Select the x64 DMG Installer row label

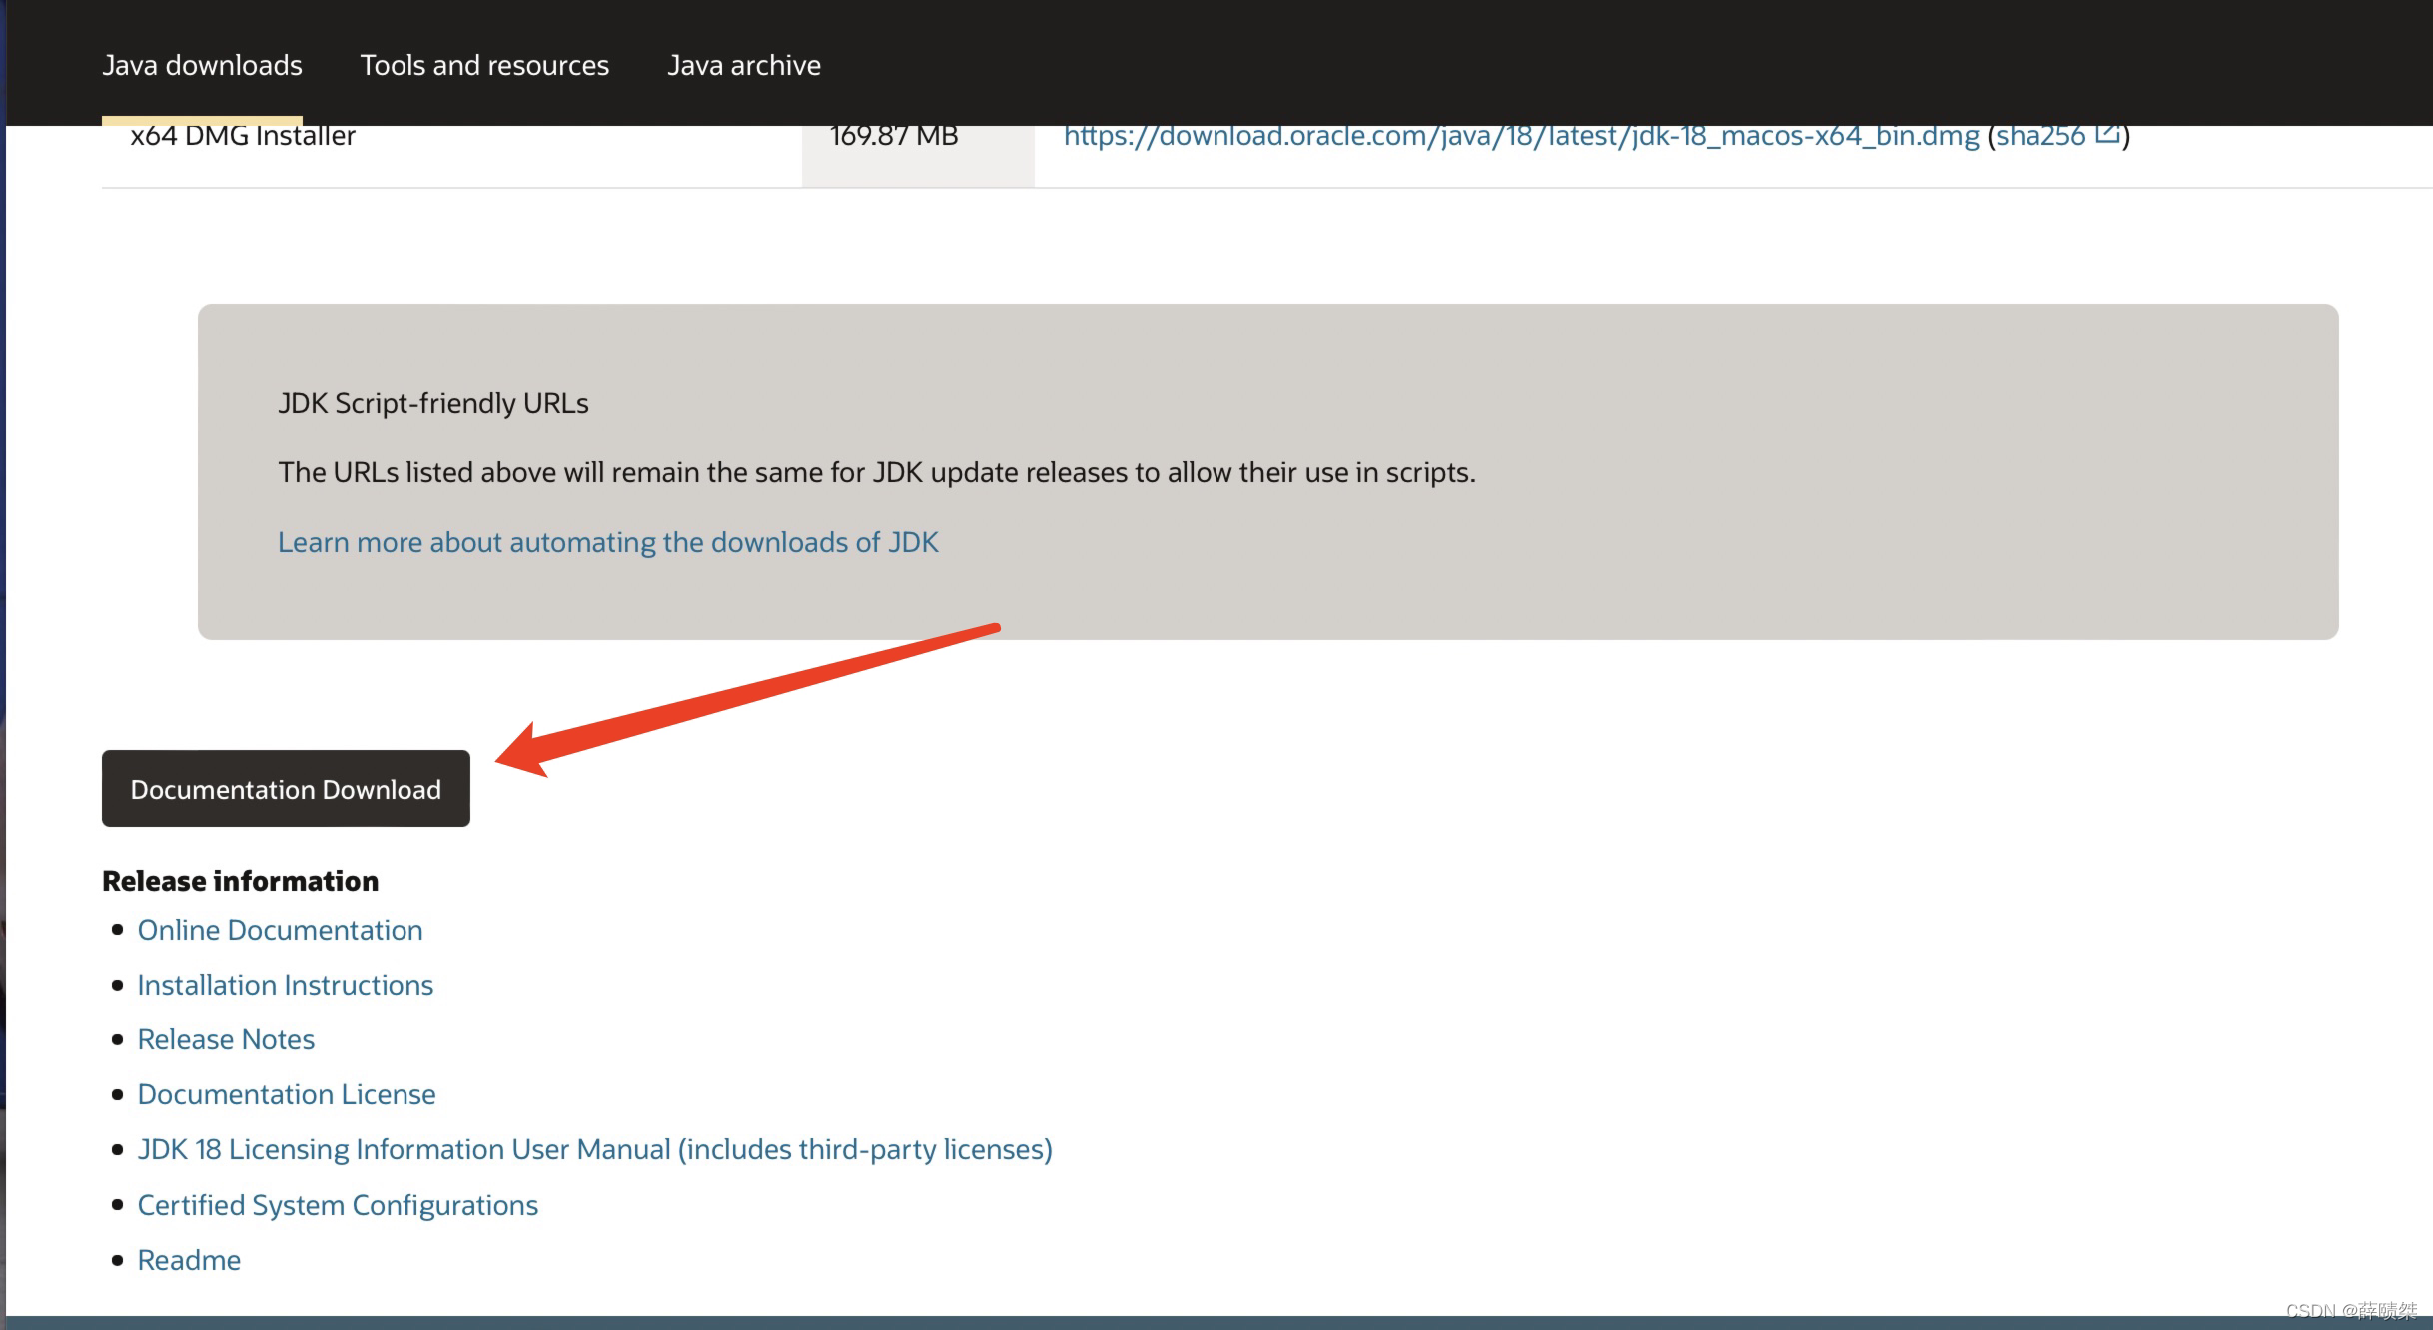coord(243,137)
